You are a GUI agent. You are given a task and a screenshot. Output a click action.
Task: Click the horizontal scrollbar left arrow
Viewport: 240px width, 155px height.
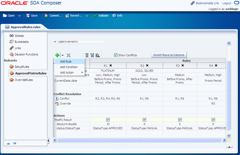55,140
